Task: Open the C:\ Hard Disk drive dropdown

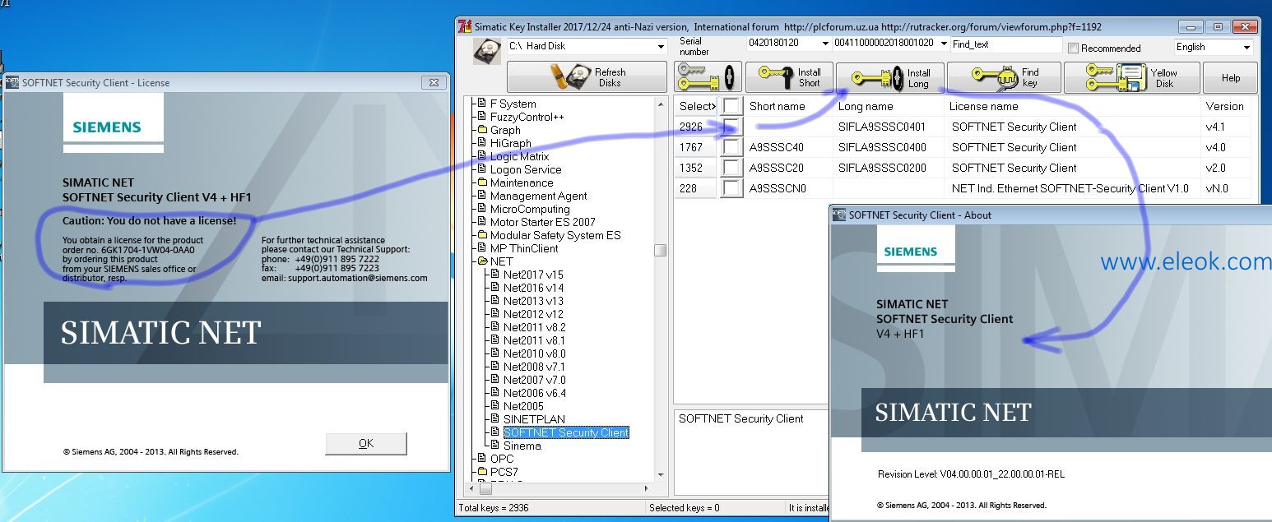Action: point(661,47)
